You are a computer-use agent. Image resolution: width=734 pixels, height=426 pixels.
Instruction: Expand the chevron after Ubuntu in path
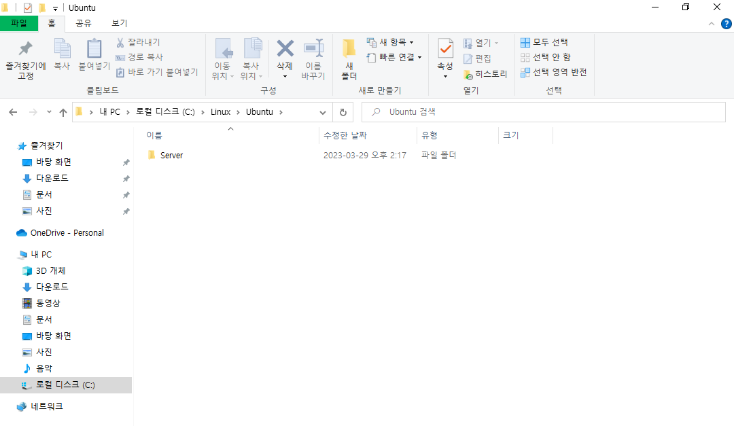[281, 112]
